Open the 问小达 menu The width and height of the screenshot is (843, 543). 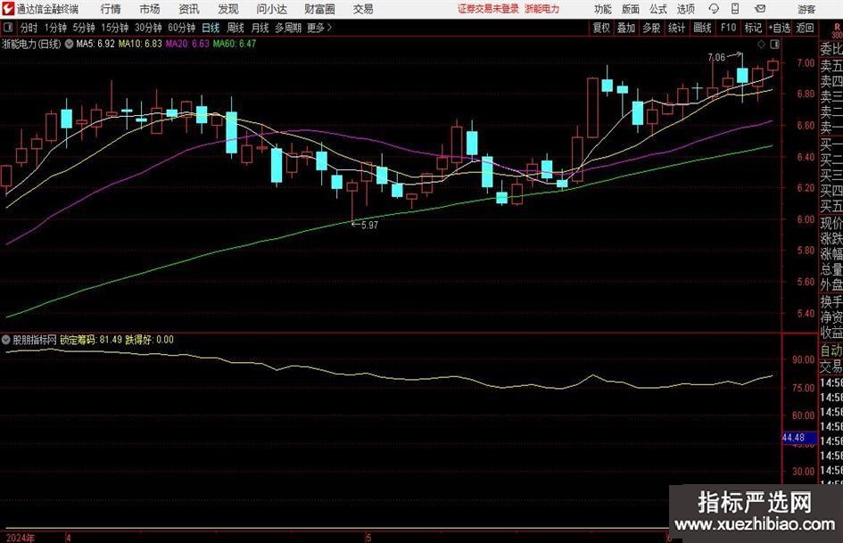tap(271, 9)
